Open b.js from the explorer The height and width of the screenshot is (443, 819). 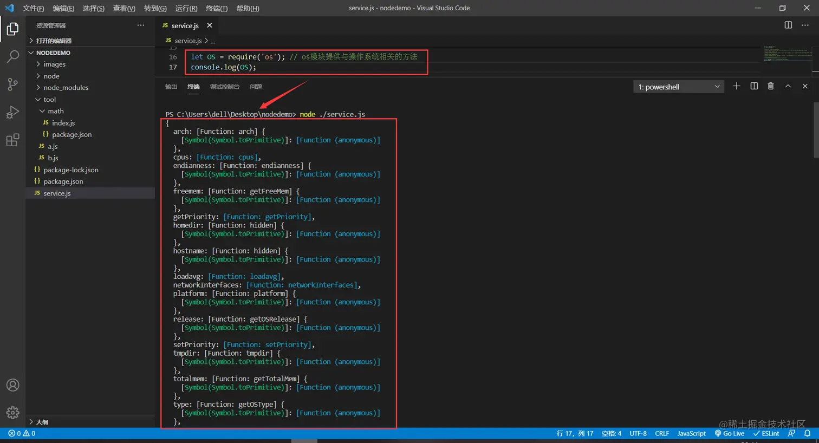point(90,158)
